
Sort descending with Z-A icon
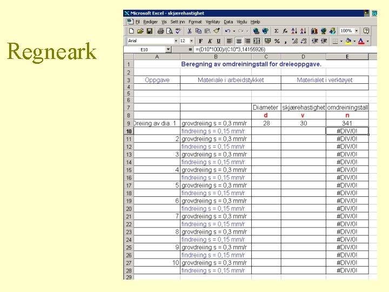(x=303, y=31)
